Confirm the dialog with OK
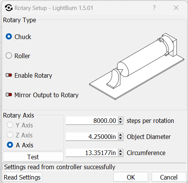The height and width of the screenshot is (183, 188). 131,177
